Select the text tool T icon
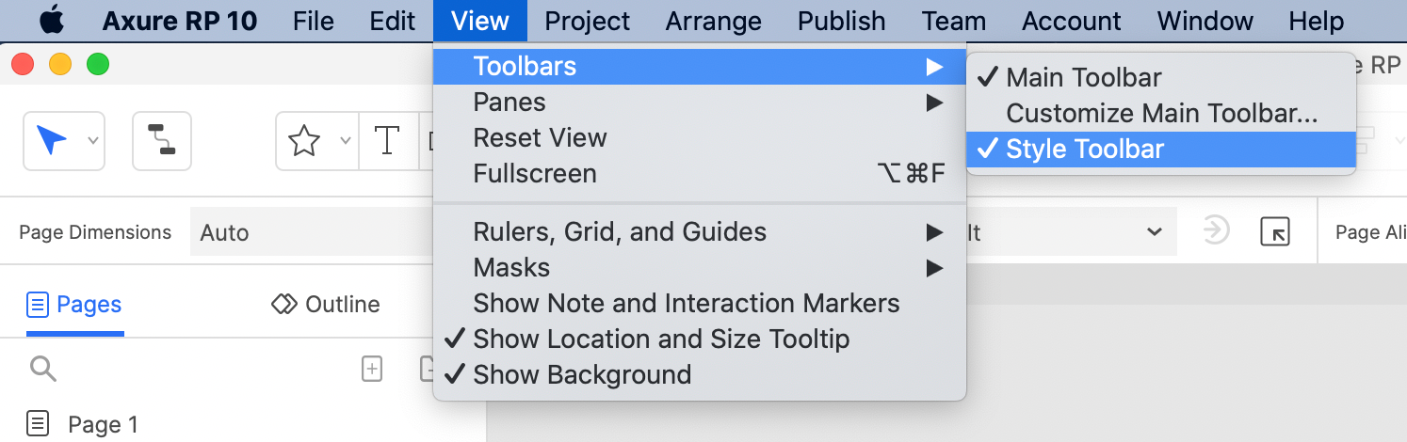The height and width of the screenshot is (442, 1407). (386, 141)
